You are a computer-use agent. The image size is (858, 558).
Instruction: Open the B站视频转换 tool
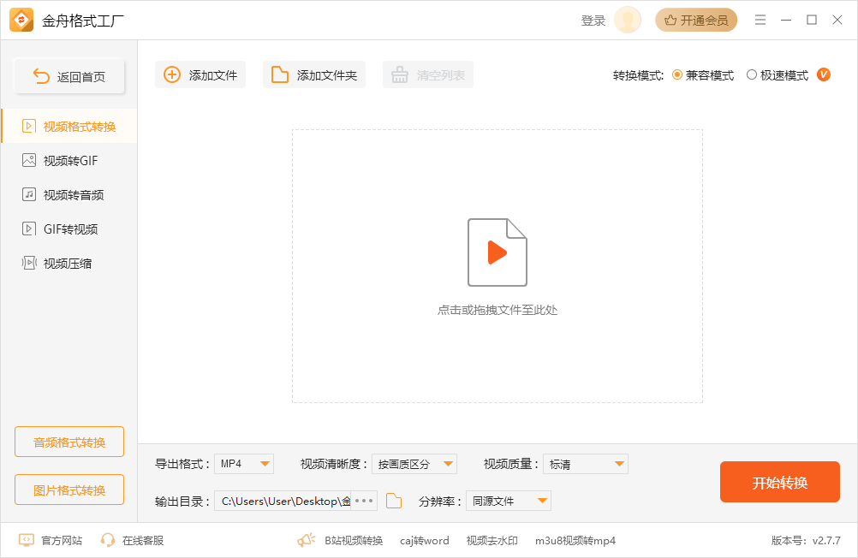click(356, 541)
